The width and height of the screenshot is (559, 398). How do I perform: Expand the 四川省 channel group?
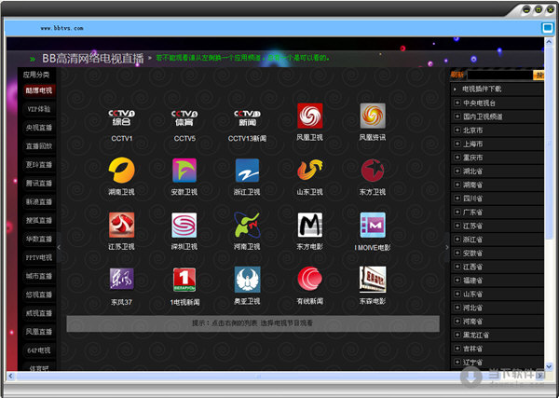tap(457, 199)
